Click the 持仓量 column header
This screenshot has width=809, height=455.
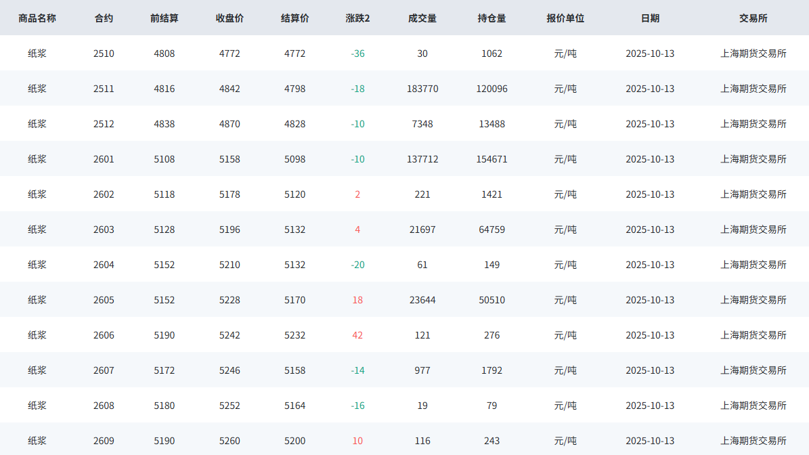(491, 18)
